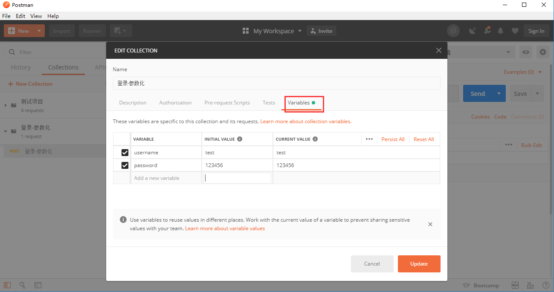Switch to the Tests tab

tap(269, 102)
